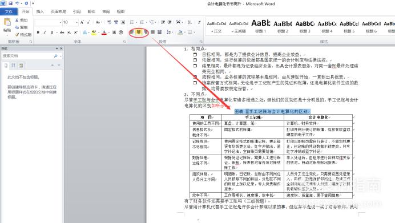Viewport: 395px width, 223px height.
Task: Align text right
Action: [146, 32]
